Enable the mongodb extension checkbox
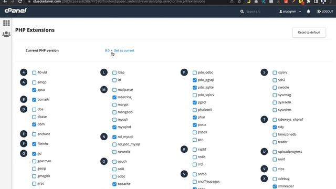 114,112
